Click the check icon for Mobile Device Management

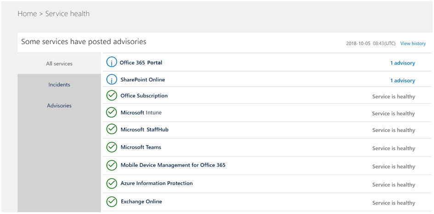(x=111, y=165)
